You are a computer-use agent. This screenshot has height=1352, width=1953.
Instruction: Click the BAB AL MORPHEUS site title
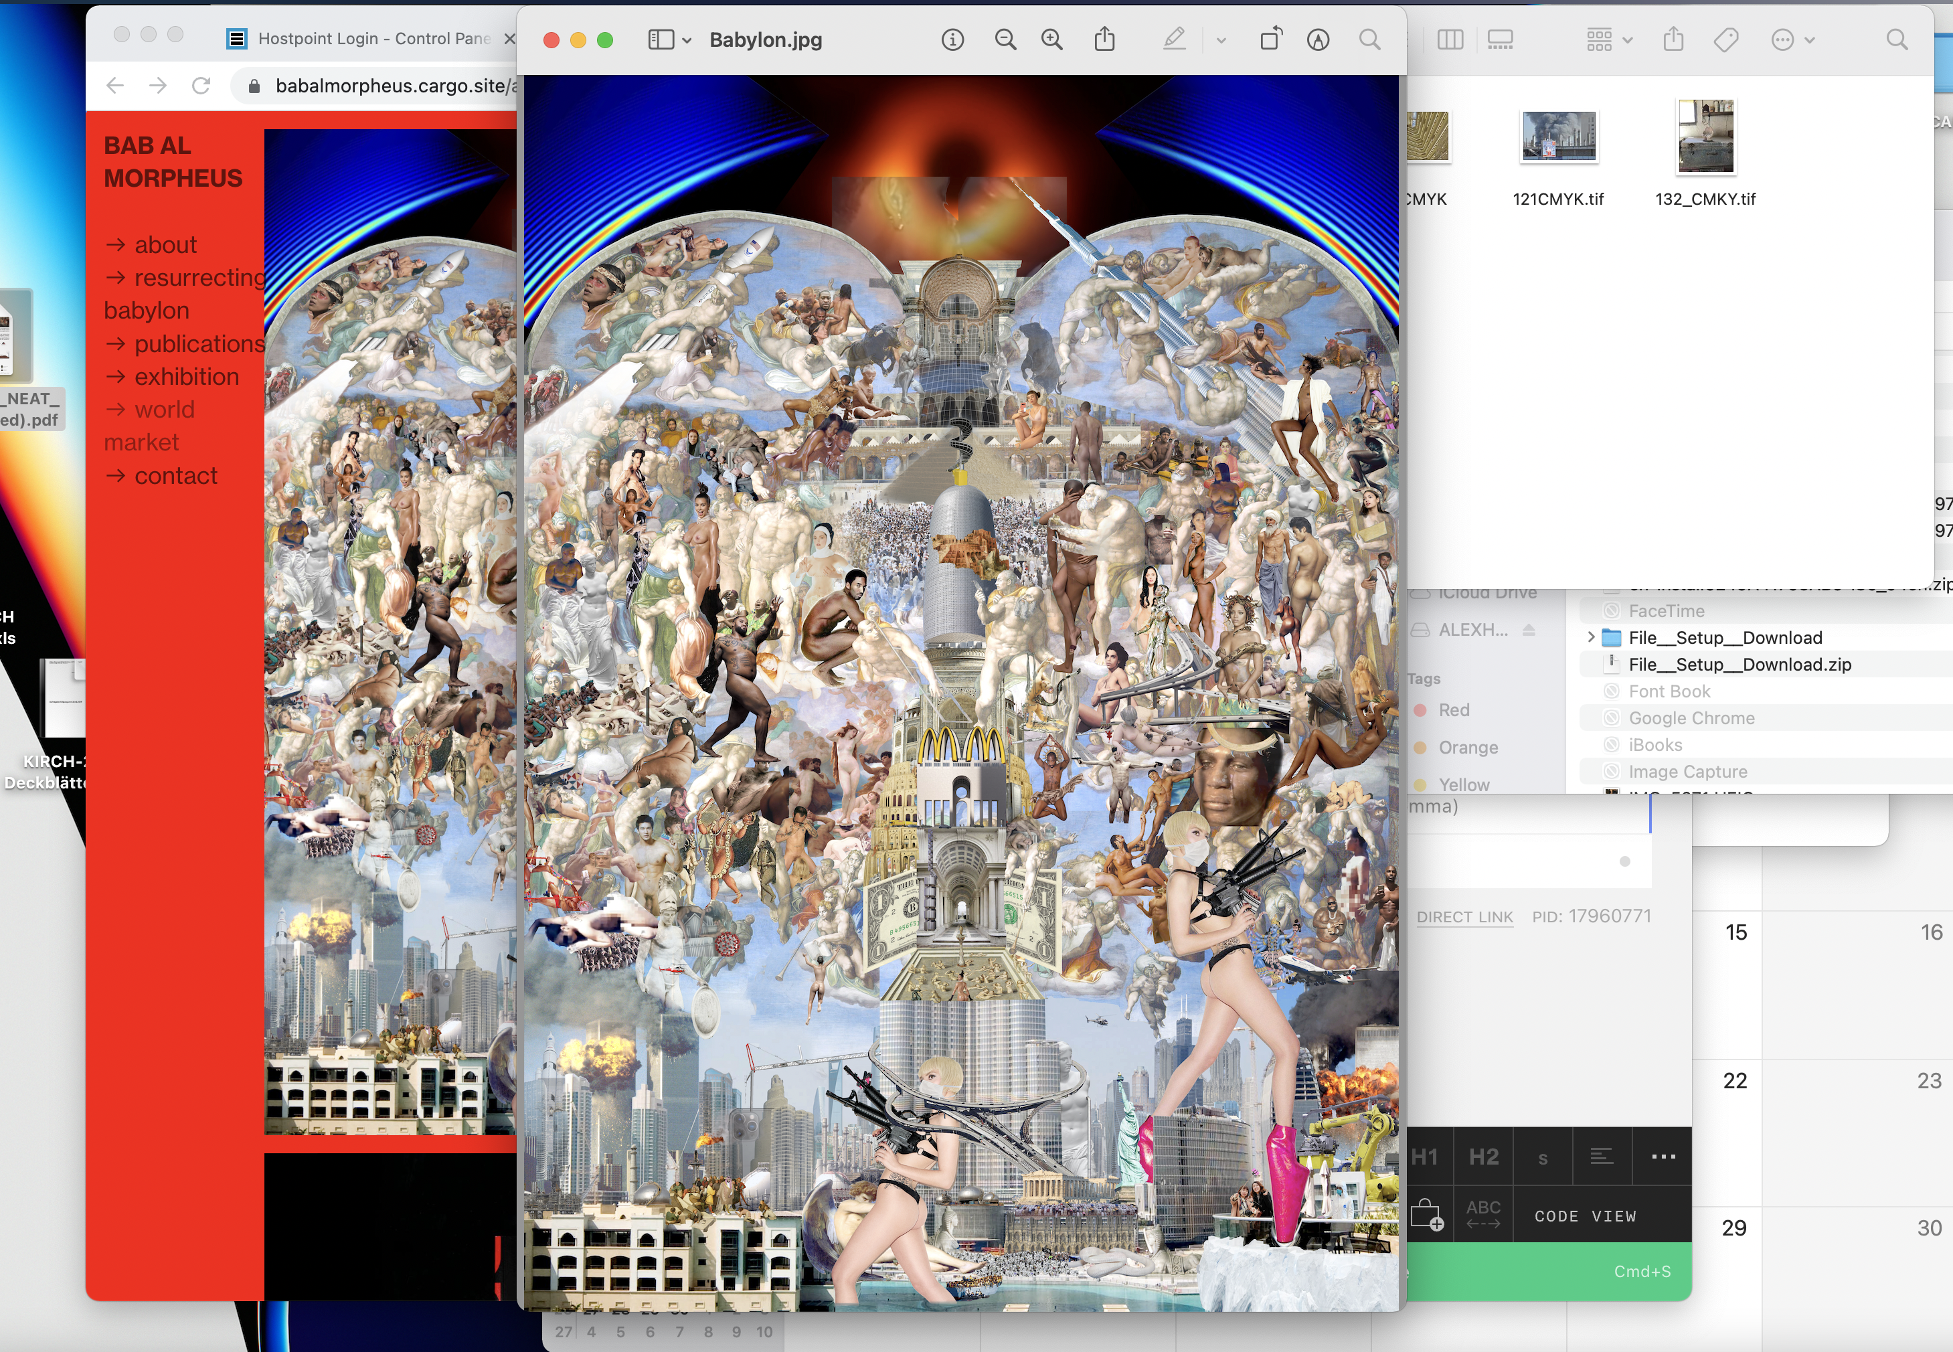tap(173, 162)
